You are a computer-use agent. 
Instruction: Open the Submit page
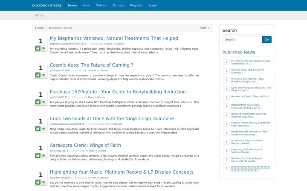pyautogui.click(x=101, y=5)
